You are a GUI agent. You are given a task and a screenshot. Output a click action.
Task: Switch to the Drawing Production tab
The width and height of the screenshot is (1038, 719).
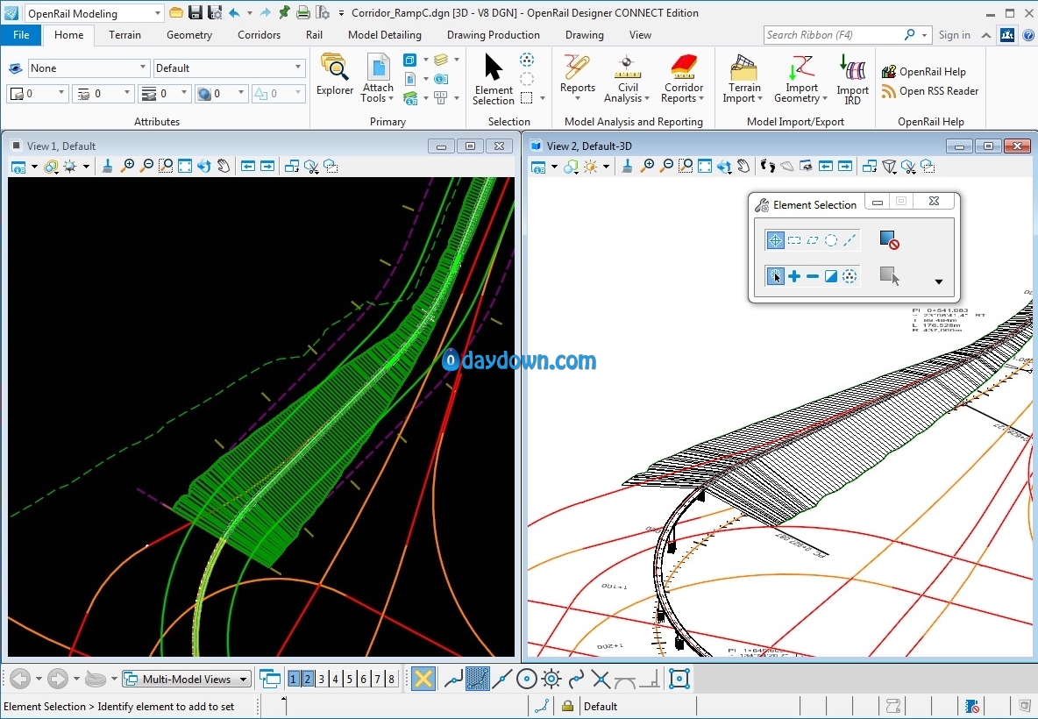coord(494,35)
